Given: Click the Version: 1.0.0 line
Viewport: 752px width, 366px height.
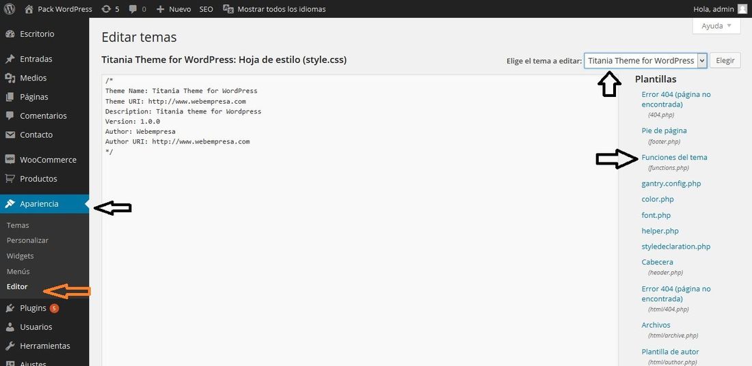Looking at the screenshot, I should (x=133, y=121).
